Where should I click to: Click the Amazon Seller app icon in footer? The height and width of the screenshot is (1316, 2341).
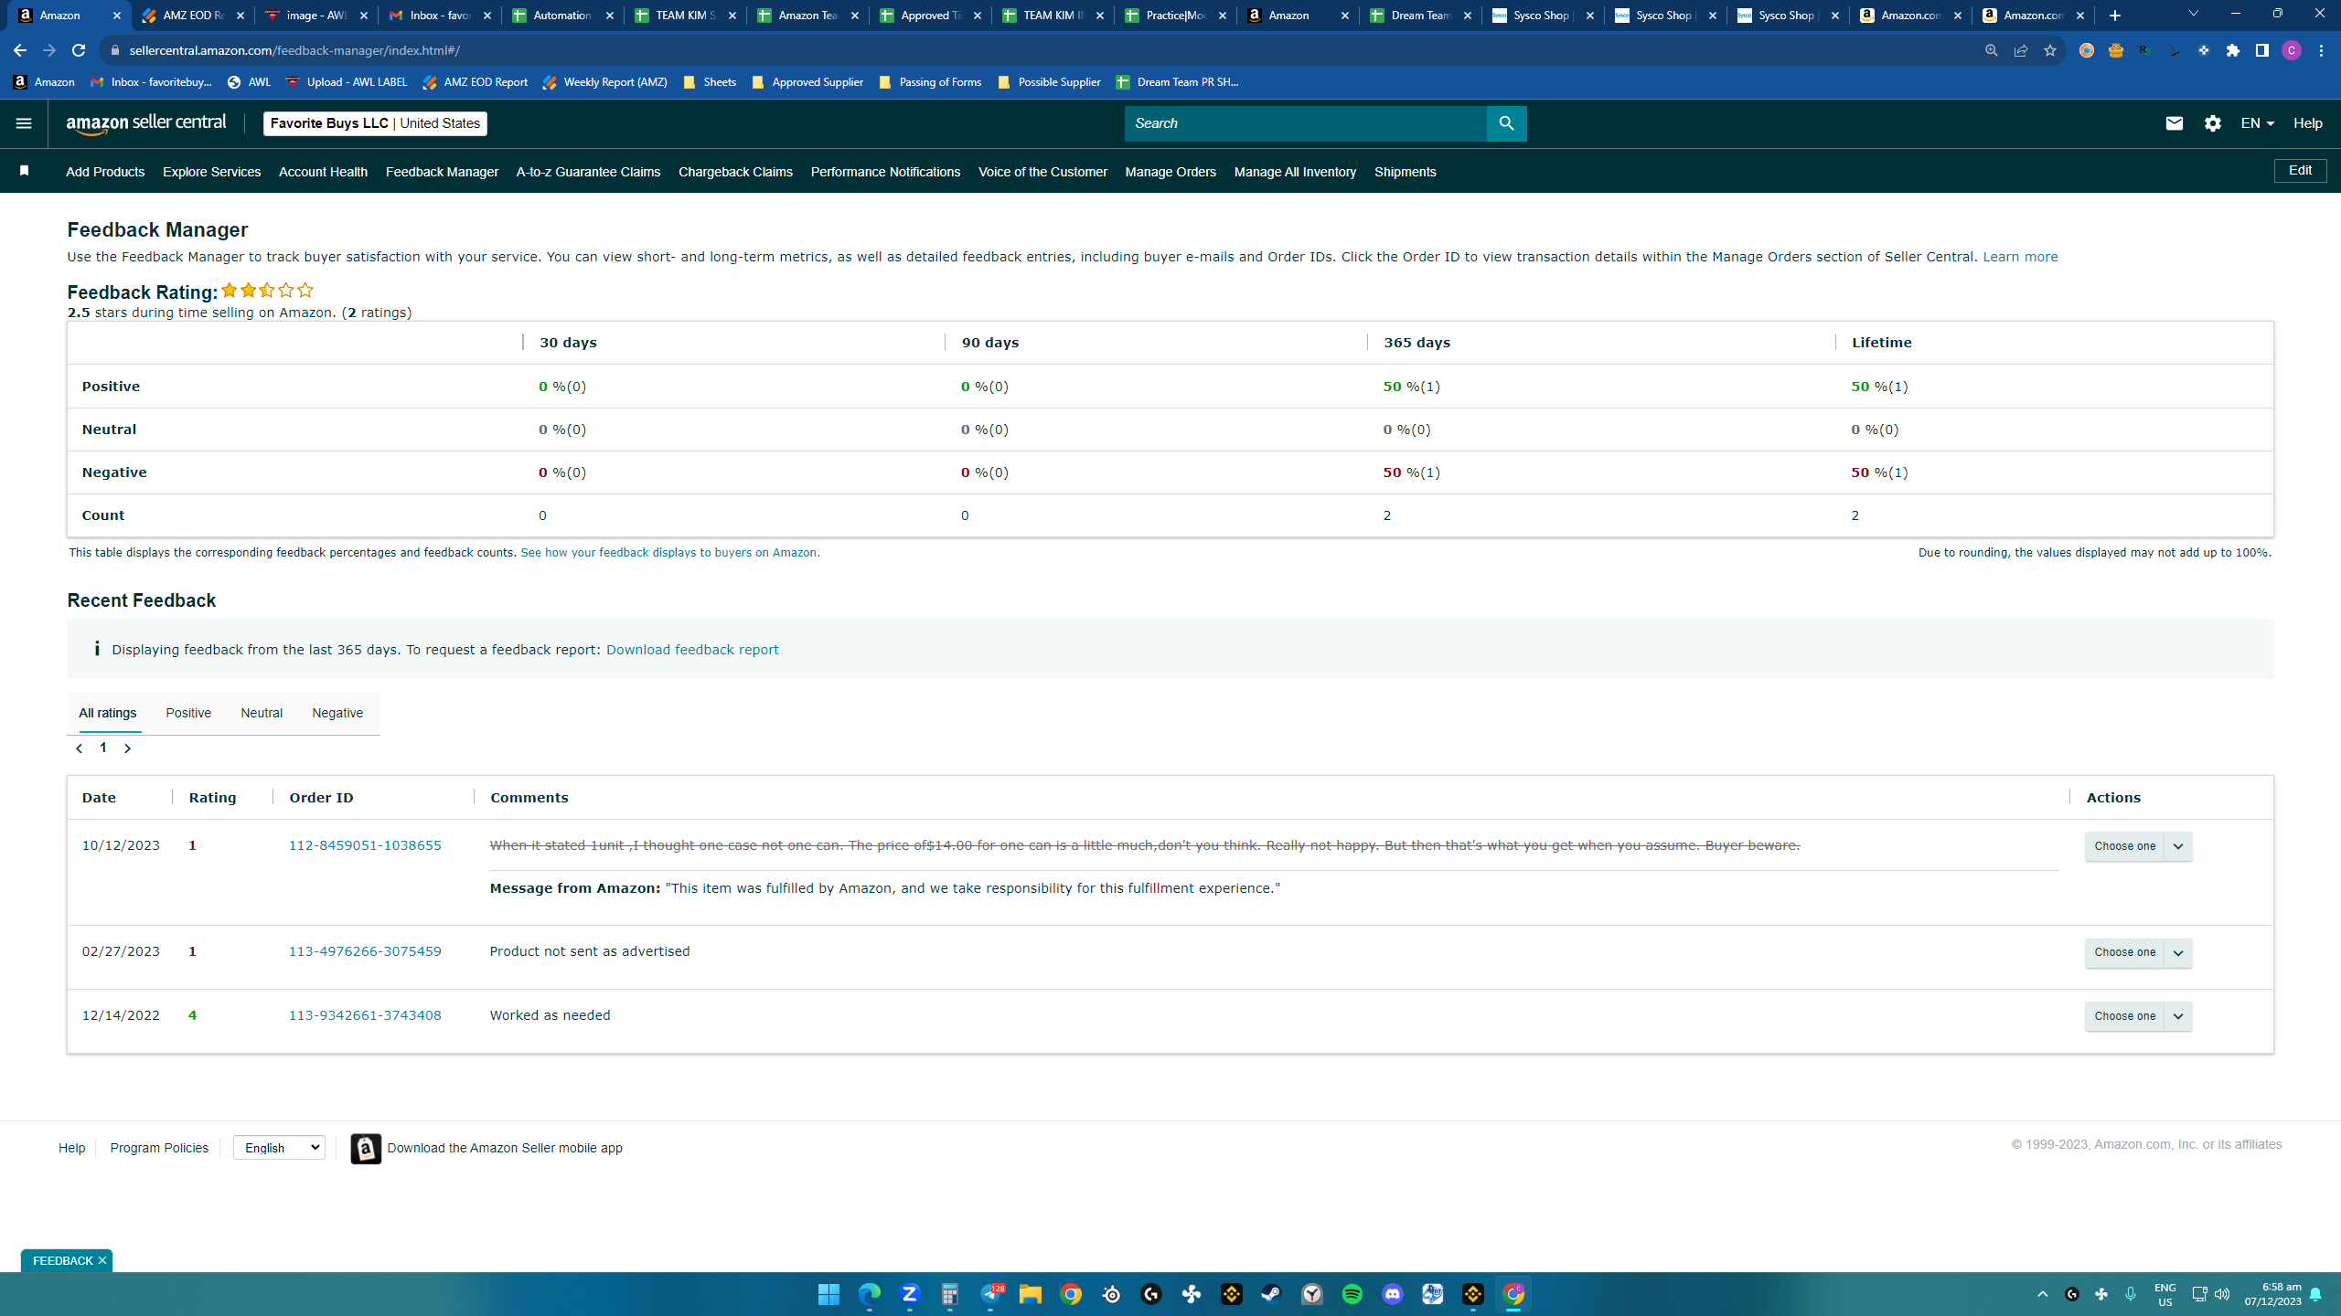coord(366,1149)
